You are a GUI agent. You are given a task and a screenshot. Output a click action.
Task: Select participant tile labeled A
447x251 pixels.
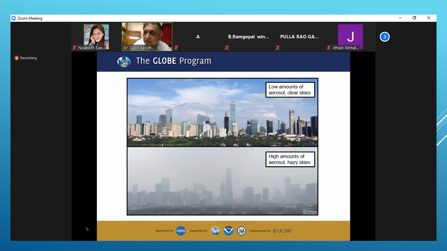[198, 37]
